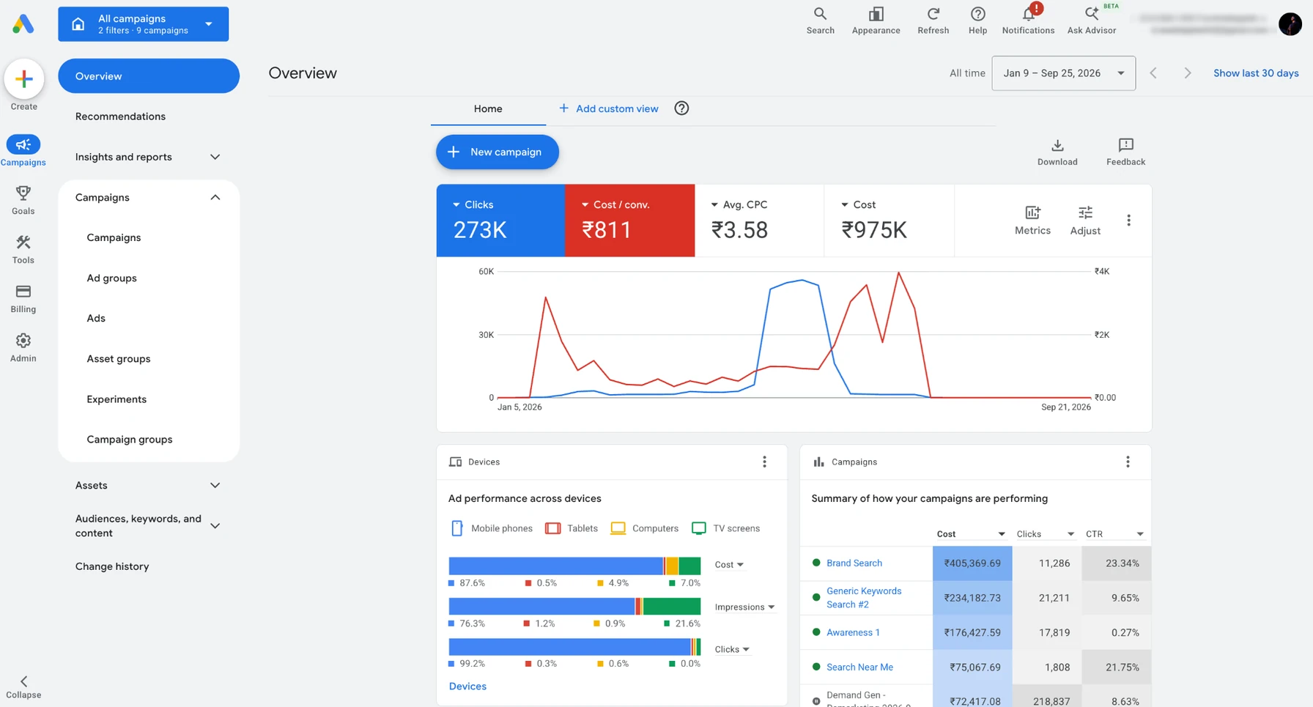Open Ask Advisor beta icon

click(1091, 14)
